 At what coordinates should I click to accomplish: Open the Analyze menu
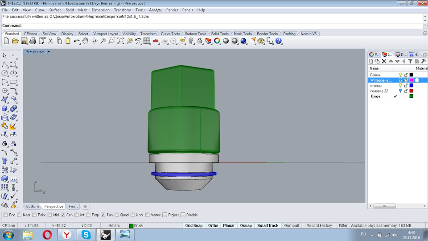(x=155, y=10)
